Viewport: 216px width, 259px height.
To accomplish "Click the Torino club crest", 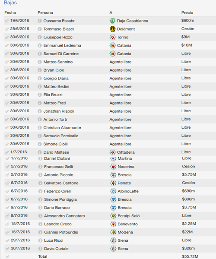I will [x=113, y=37].
